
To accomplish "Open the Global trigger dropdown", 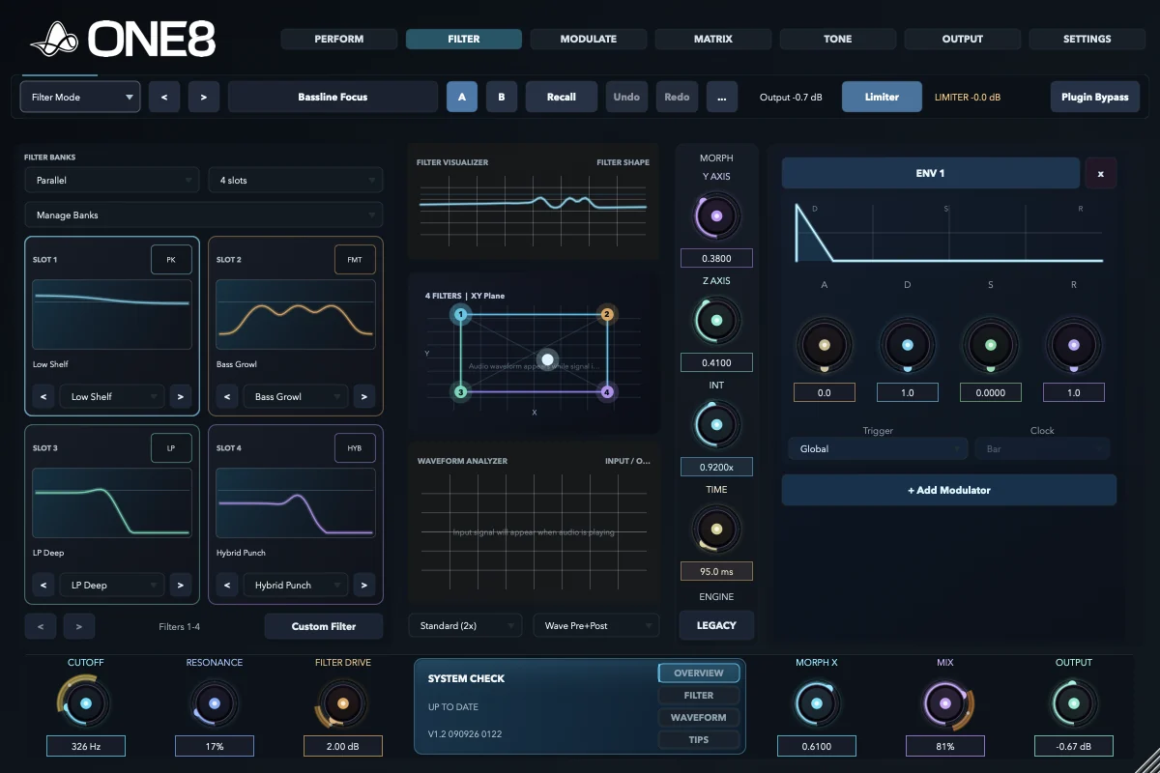I will click(x=878, y=448).
